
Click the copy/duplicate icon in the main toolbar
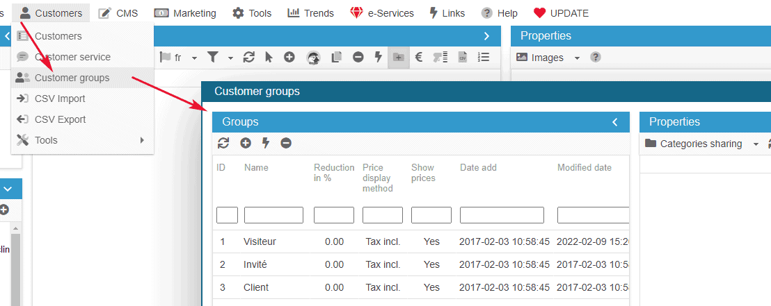tap(337, 58)
